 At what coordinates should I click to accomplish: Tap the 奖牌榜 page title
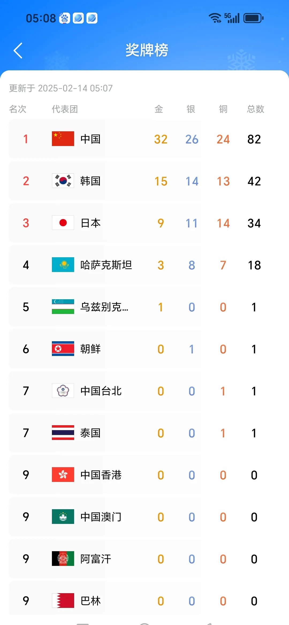147,50
